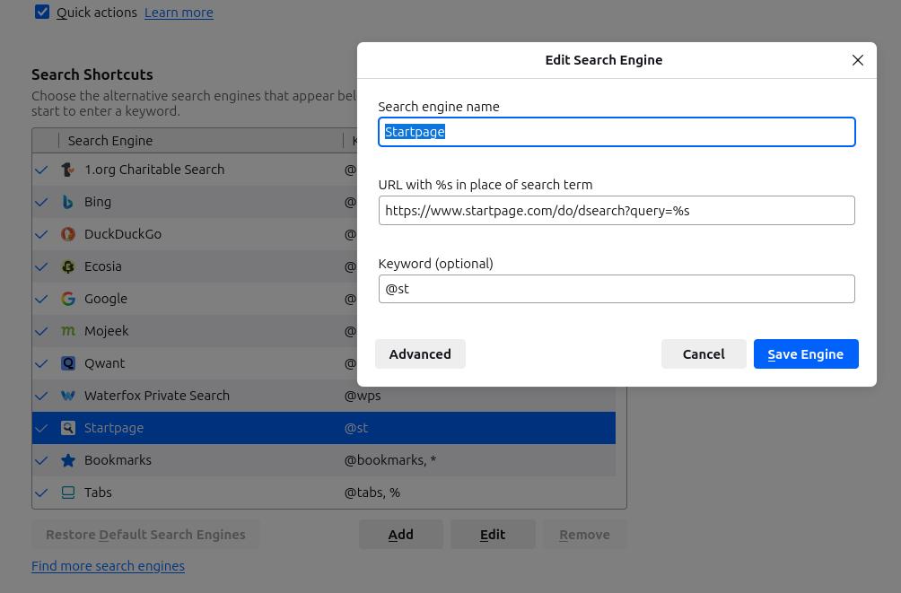The width and height of the screenshot is (901, 593).
Task: Click the Search Engine column header
Action: 110,141
